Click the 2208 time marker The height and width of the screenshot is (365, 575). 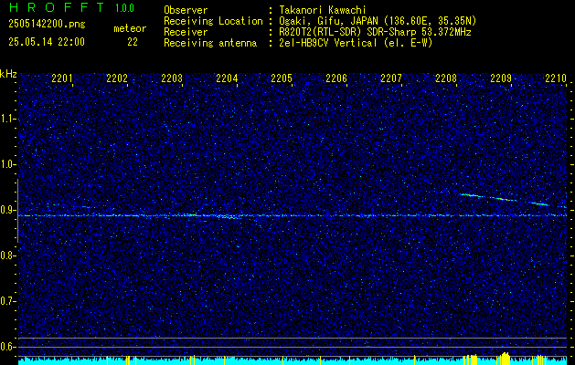[x=446, y=78]
